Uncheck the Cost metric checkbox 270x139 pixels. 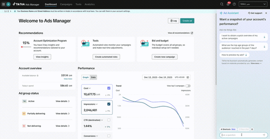109,88
